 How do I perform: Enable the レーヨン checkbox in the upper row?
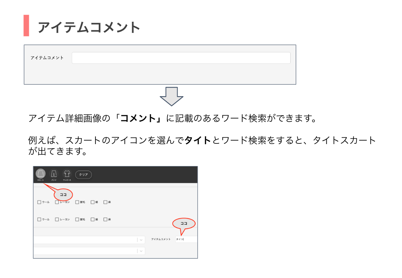(x=57, y=202)
